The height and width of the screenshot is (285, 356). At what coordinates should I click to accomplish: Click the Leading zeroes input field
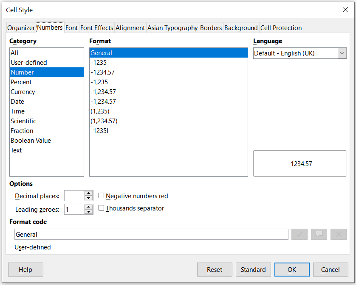coord(74,209)
